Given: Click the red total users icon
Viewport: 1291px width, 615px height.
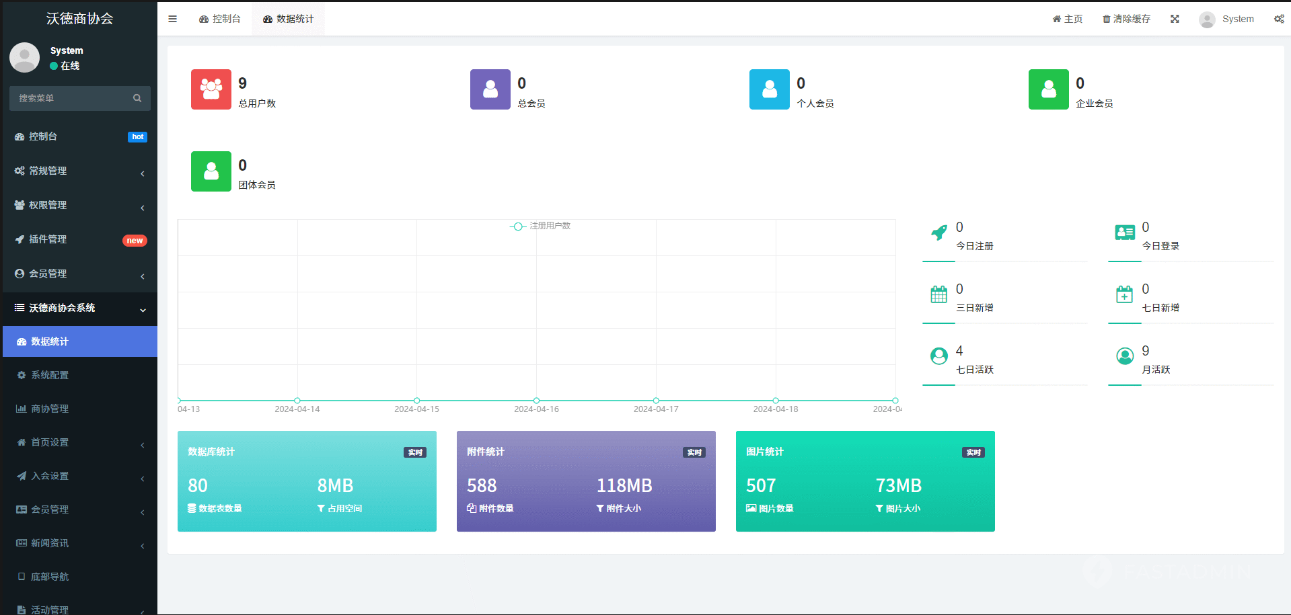Looking at the screenshot, I should click(x=211, y=89).
